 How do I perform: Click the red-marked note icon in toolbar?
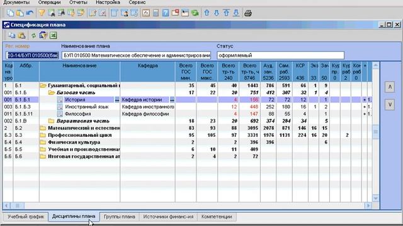pos(175,13)
